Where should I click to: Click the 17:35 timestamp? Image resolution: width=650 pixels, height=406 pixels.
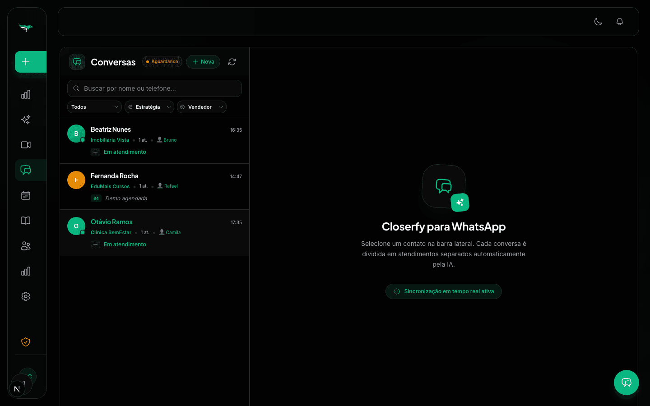coord(236,222)
